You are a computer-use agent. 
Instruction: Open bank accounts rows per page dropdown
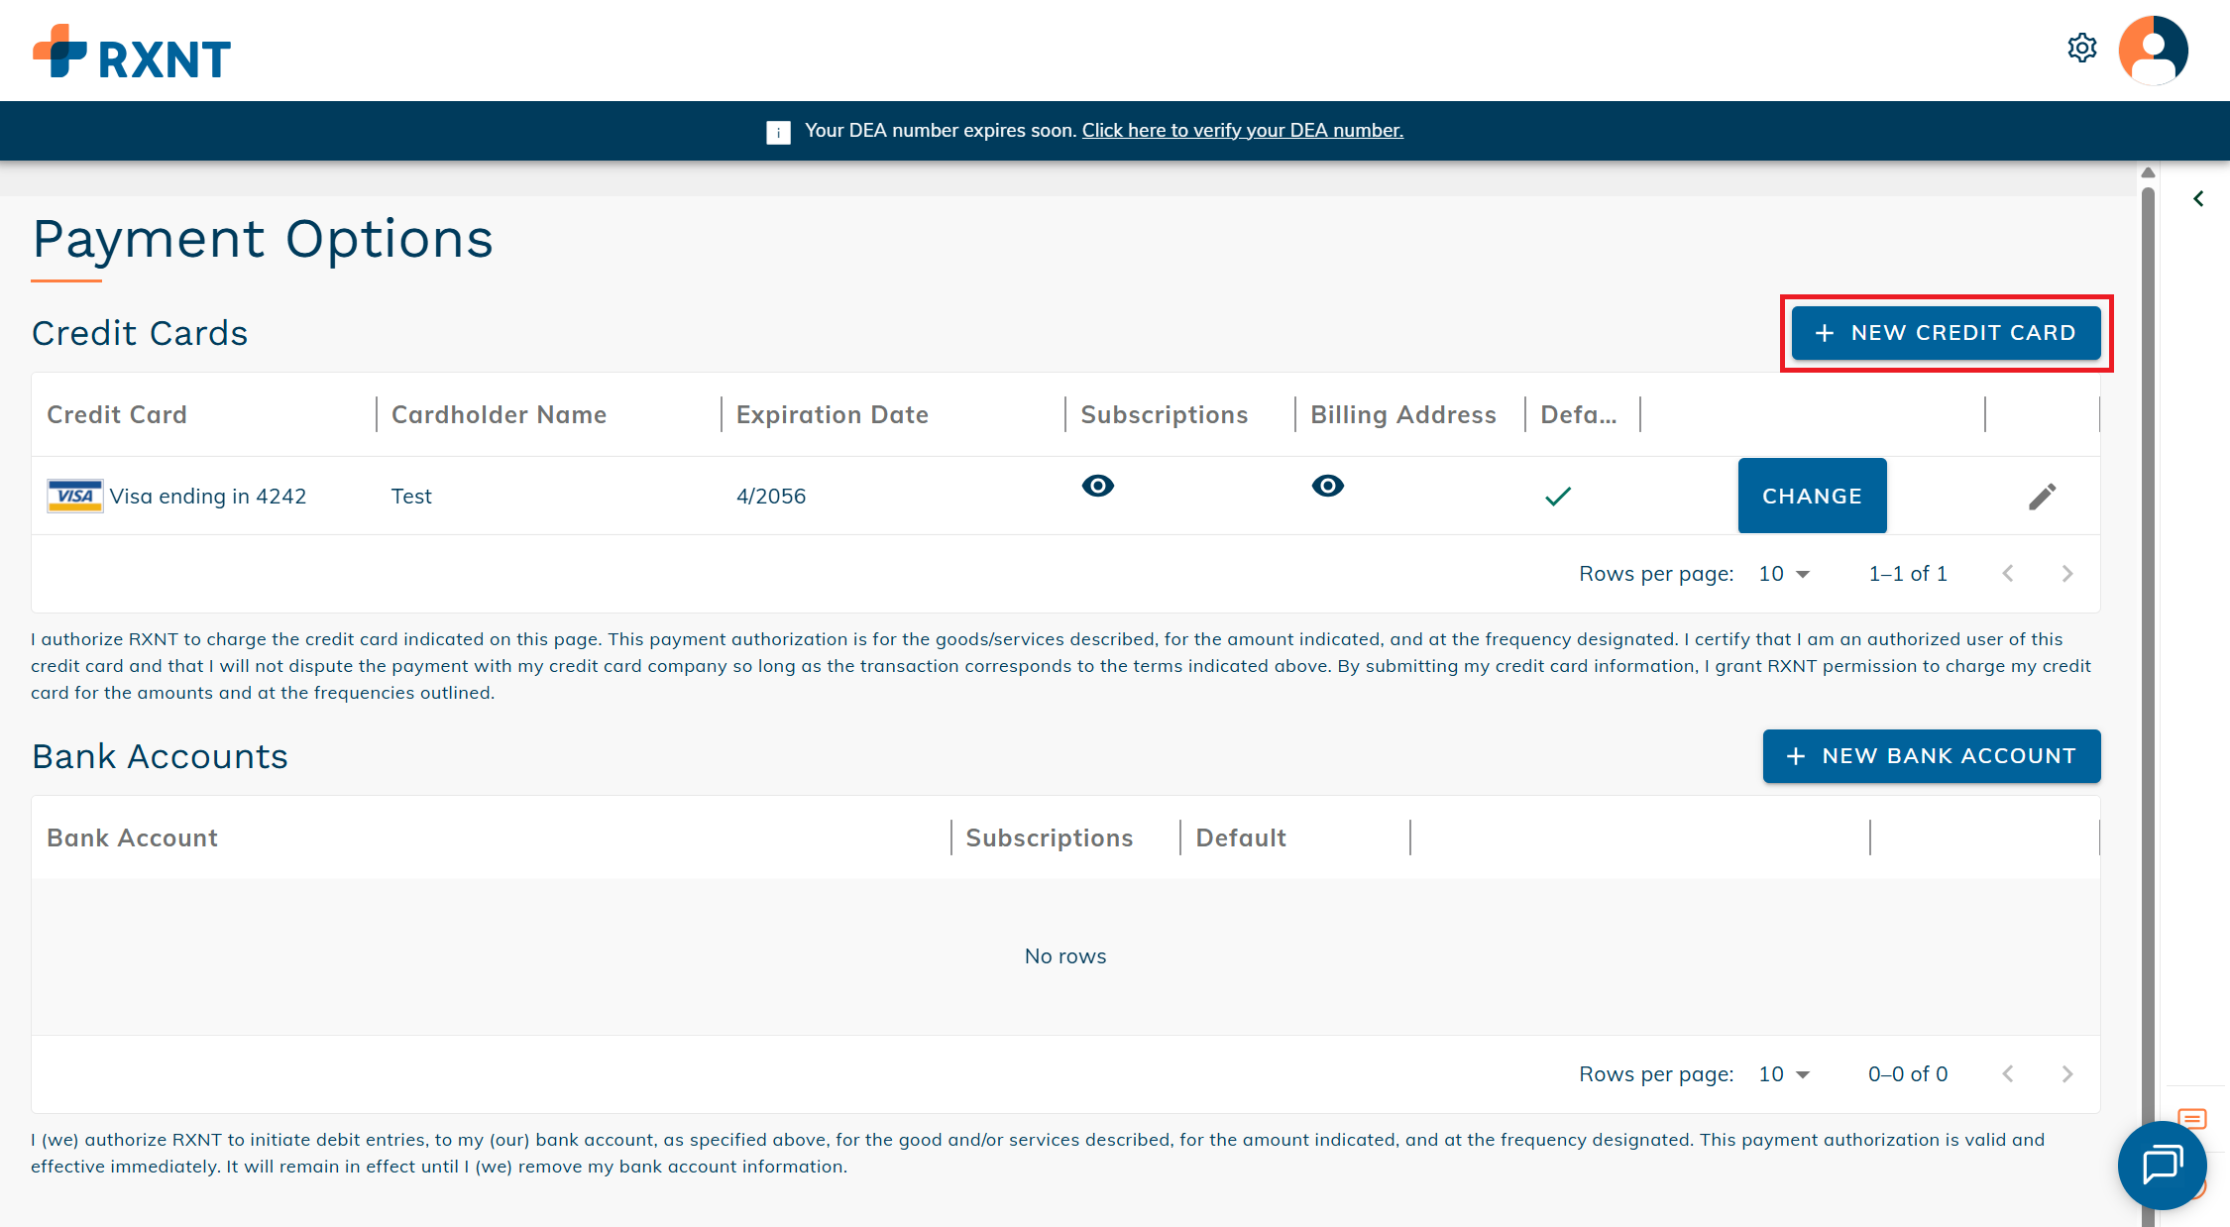(x=1784, y=1074)
